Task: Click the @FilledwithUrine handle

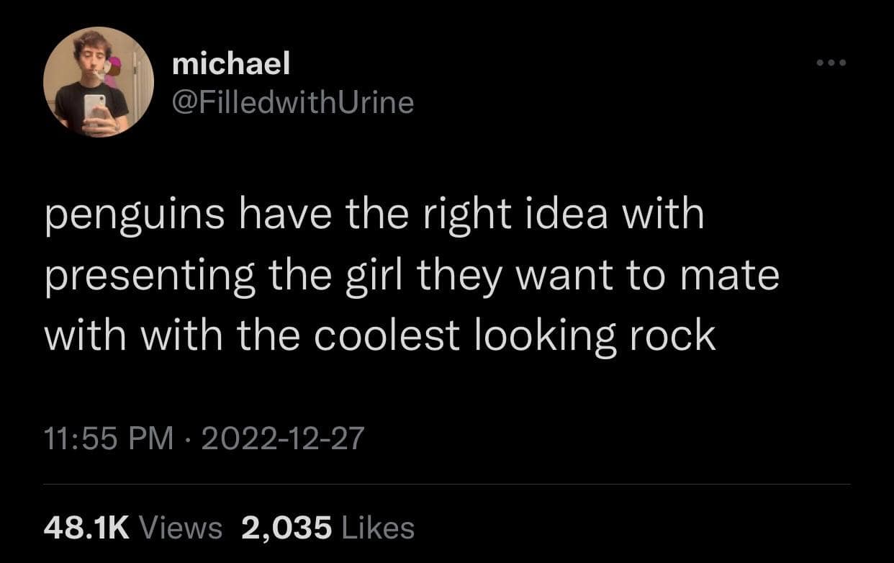Action: click(x=293, y=103)
